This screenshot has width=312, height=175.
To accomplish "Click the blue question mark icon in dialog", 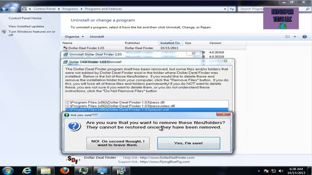I will coord(74,126).
